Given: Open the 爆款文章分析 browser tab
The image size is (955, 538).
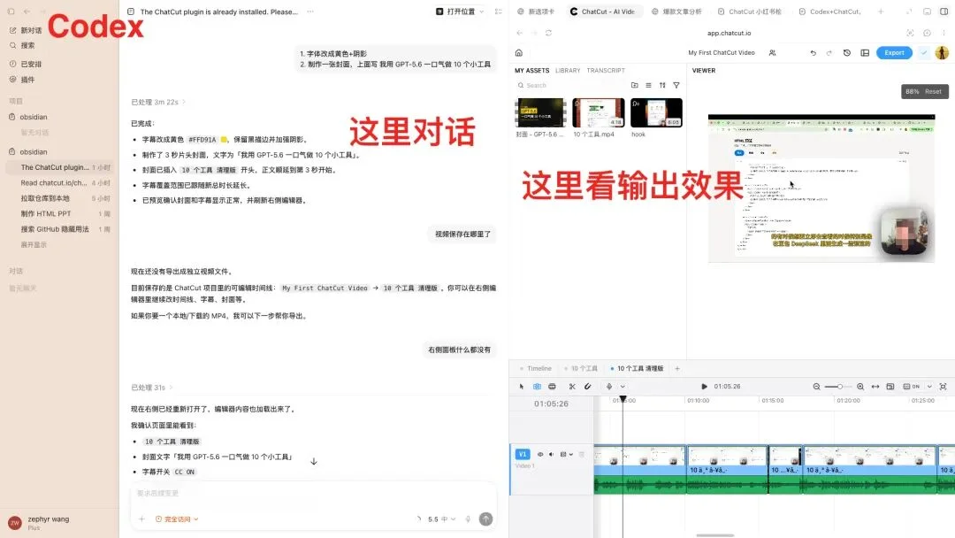Looking at the screenshot, I should pos(676,12).
